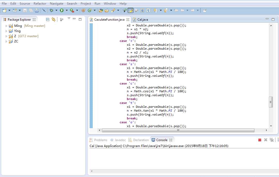
Task: Click Remove Launch single-X console icon
Action: point(266,140)
